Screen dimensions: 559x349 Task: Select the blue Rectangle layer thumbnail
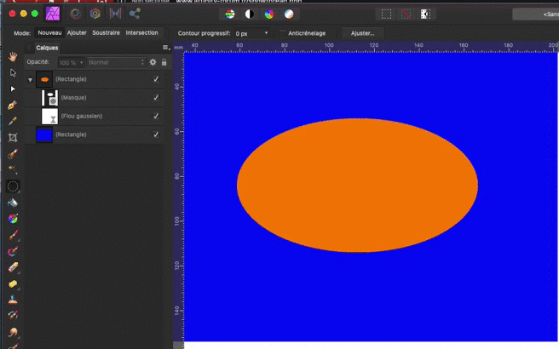click(44, 134)
